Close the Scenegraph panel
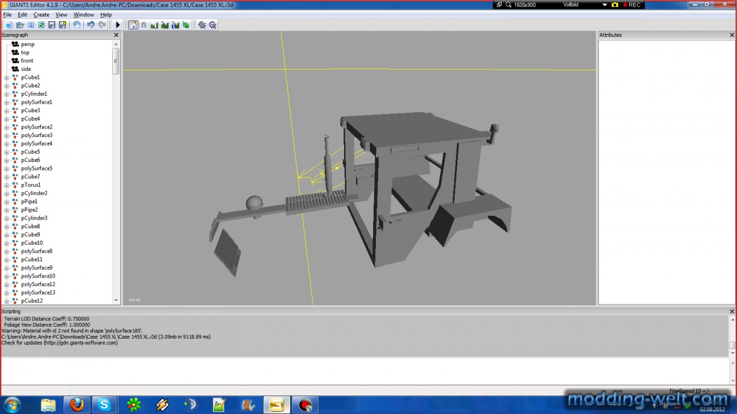 point(116,35)
